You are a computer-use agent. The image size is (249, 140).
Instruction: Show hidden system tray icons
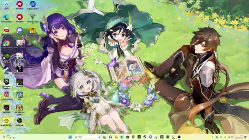click(212, 137)
